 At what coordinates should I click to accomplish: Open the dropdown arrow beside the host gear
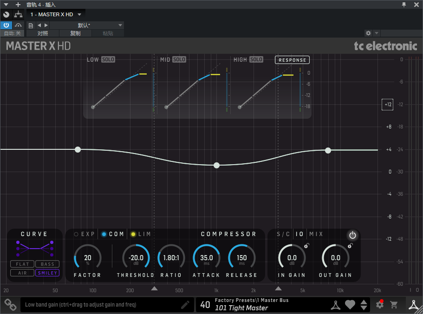coord(377,33)
